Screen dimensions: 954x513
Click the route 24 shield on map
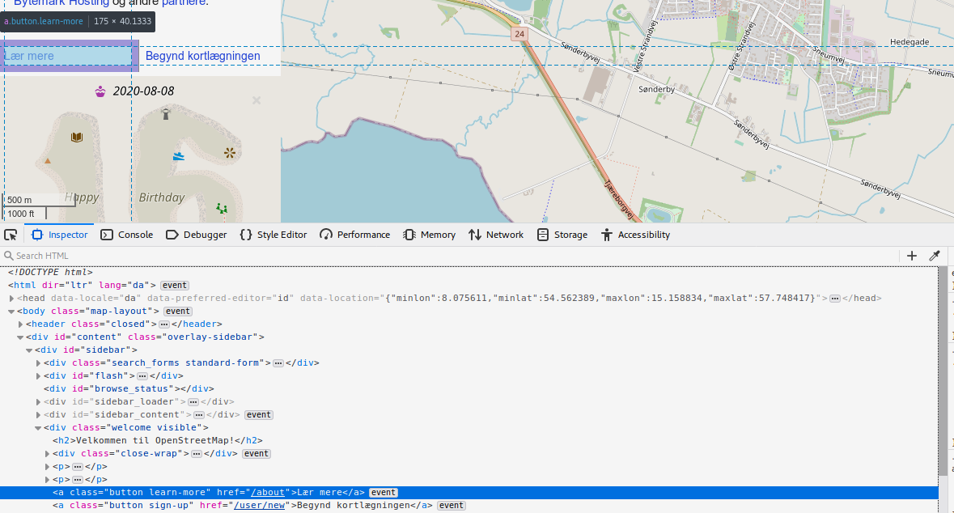[x=519, y=34]
